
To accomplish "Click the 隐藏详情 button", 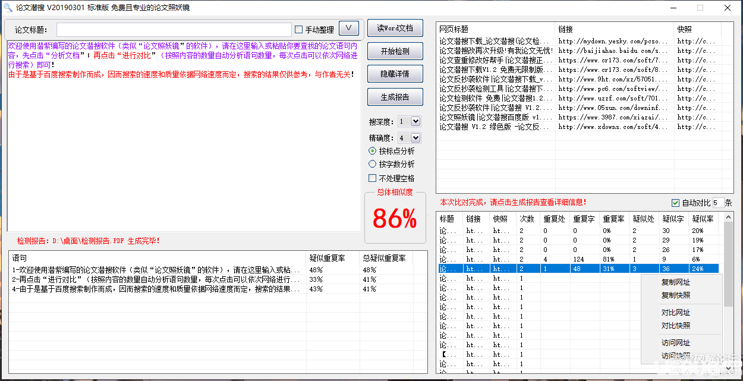I will 395,74.
